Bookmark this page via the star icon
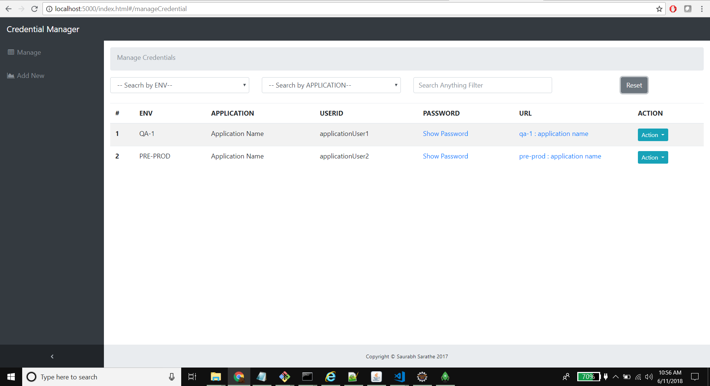710x386 pixels. tap(659, 8)
